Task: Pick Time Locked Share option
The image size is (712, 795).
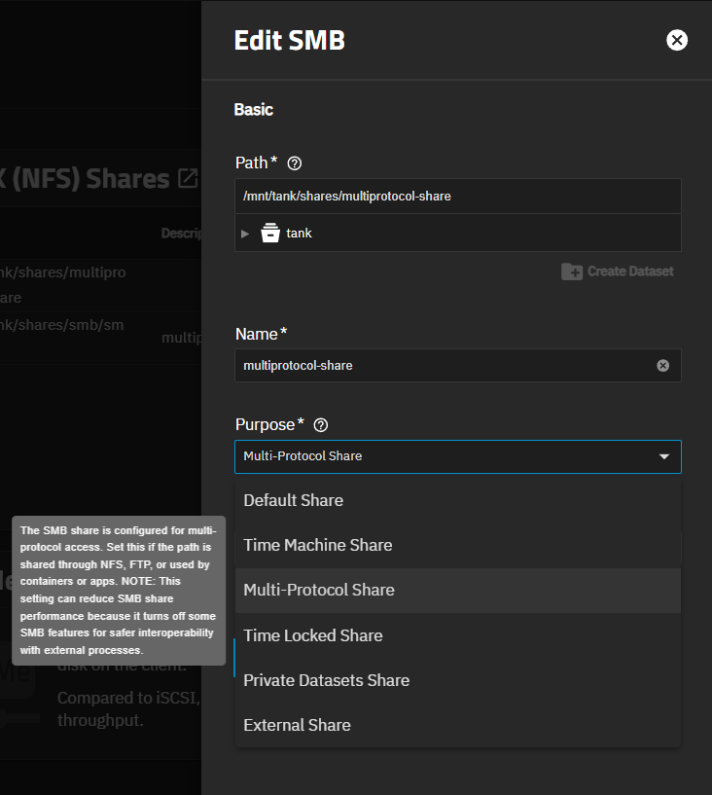Action: [x=313, y=635]
